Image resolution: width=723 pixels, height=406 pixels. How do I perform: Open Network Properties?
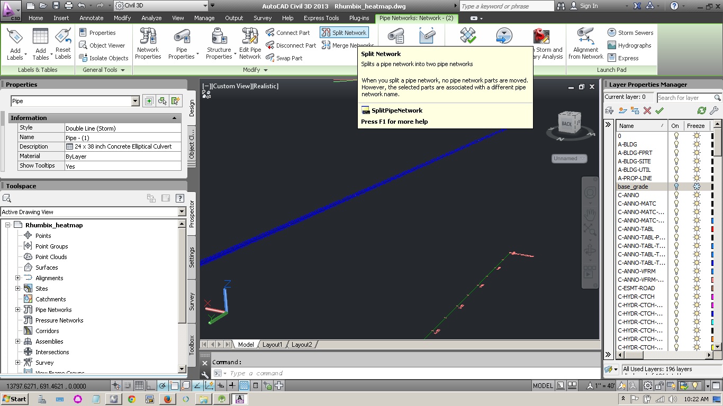[x=148, y=43]
